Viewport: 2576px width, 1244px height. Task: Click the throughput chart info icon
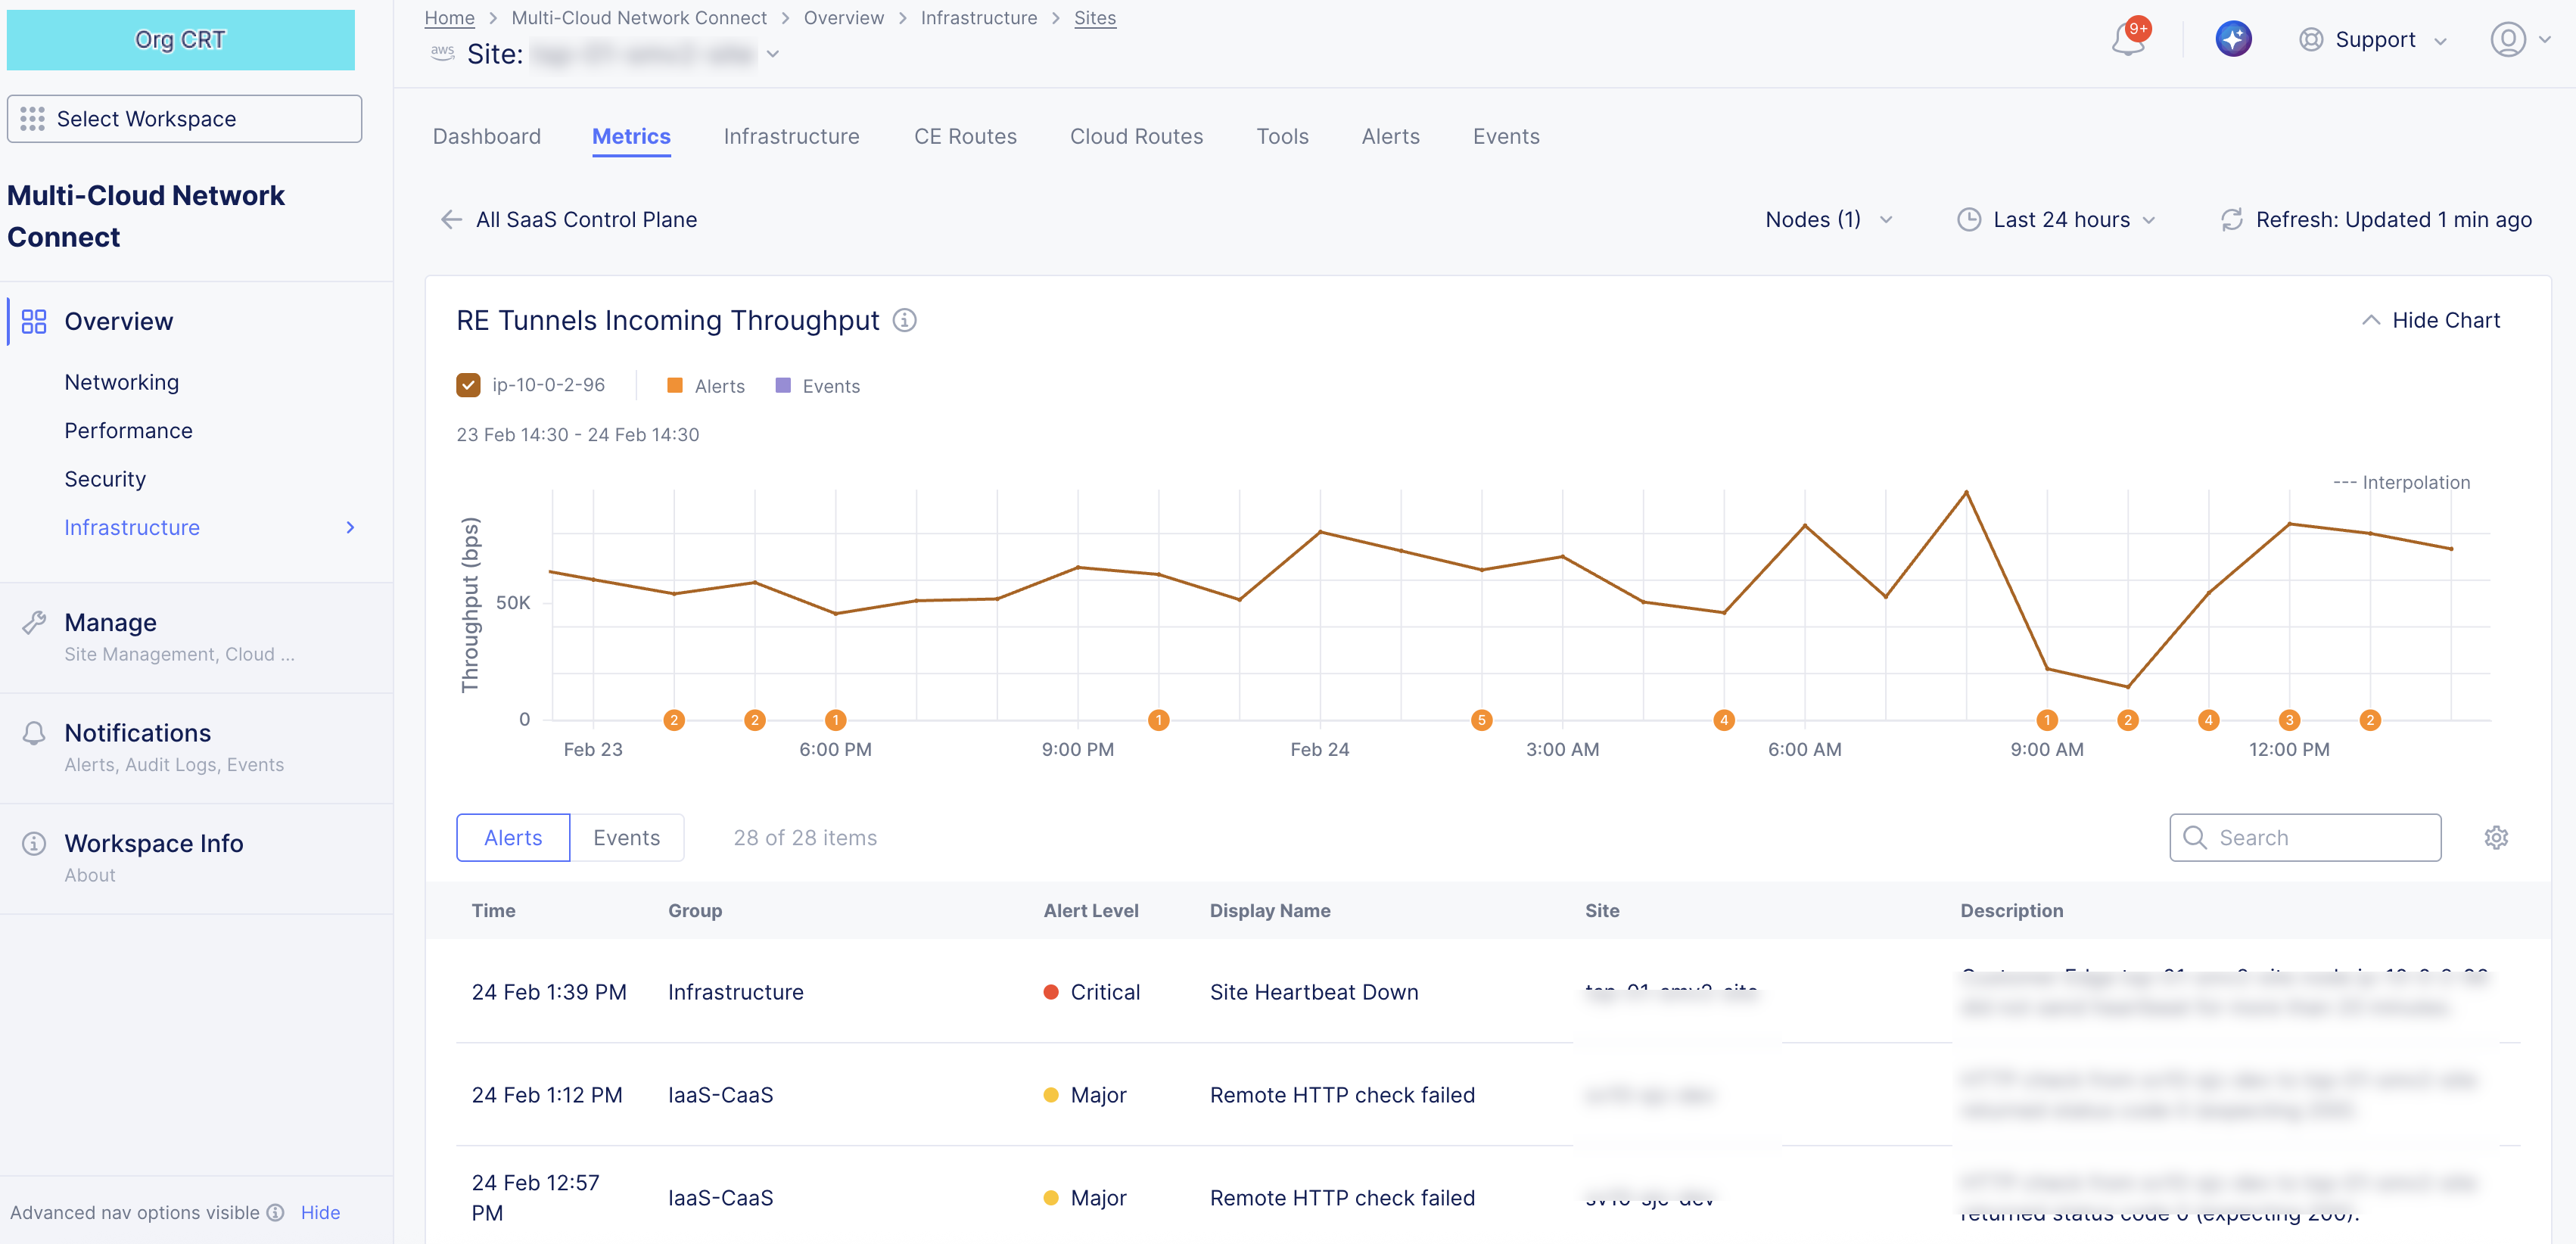tap(904, 320)
